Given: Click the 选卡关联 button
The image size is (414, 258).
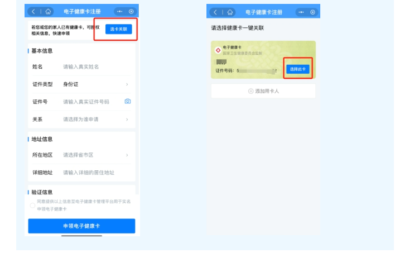Looking at the screenshot, I should point(118,29).
